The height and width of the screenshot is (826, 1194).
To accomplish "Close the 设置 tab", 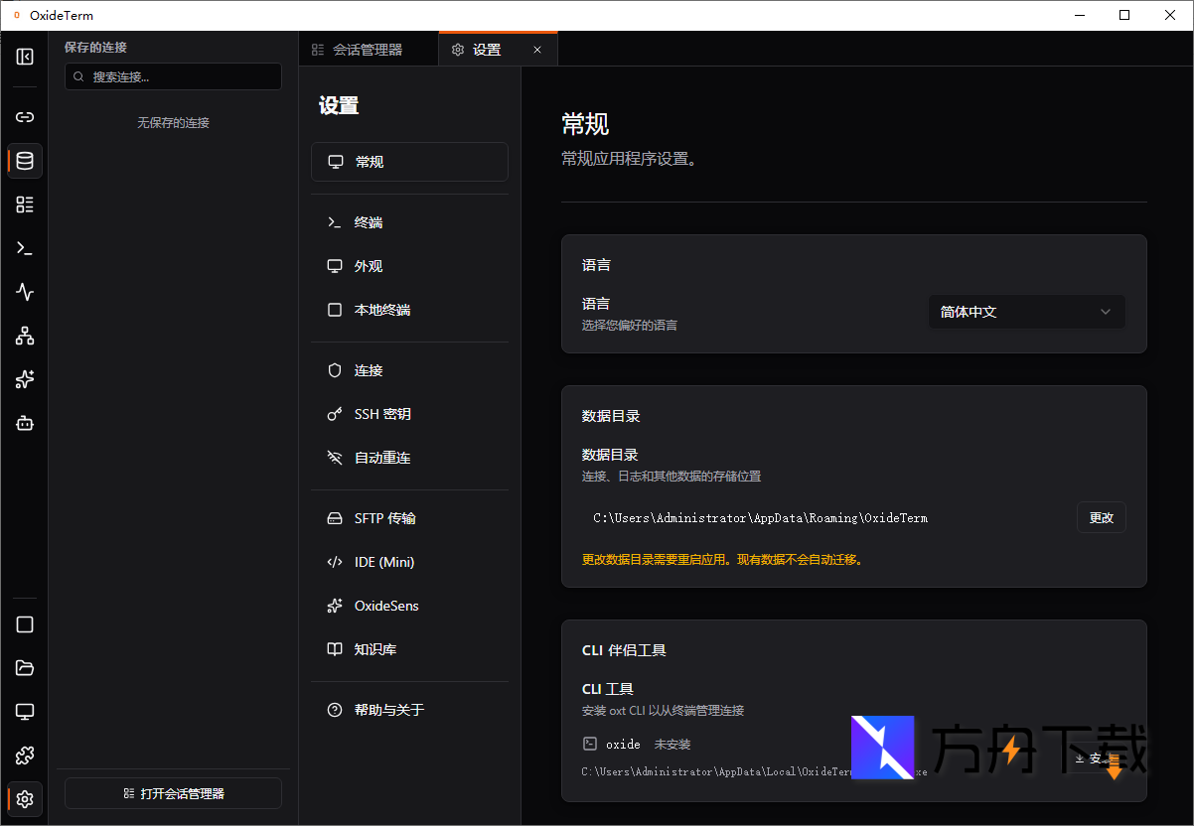I will pos(537,48).
